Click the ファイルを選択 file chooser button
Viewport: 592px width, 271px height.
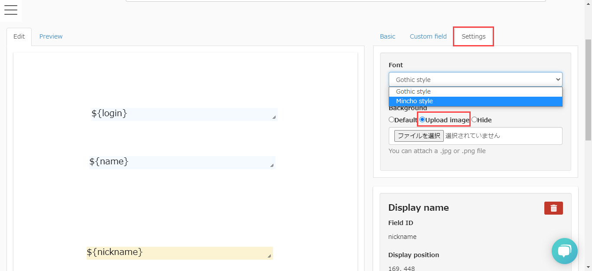tap(419, 136)
